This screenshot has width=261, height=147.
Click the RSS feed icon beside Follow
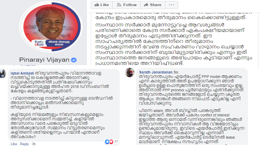click(x=119, y=5)
